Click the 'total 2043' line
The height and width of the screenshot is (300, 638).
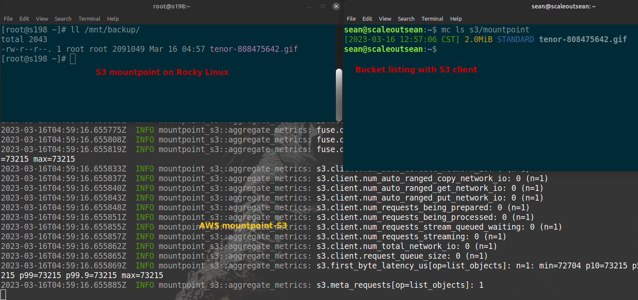click(24, 39)
